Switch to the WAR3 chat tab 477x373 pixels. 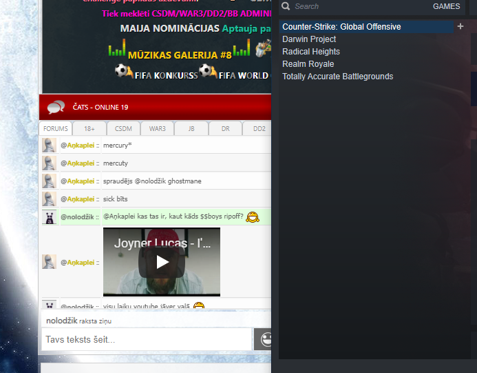point(157,129)
